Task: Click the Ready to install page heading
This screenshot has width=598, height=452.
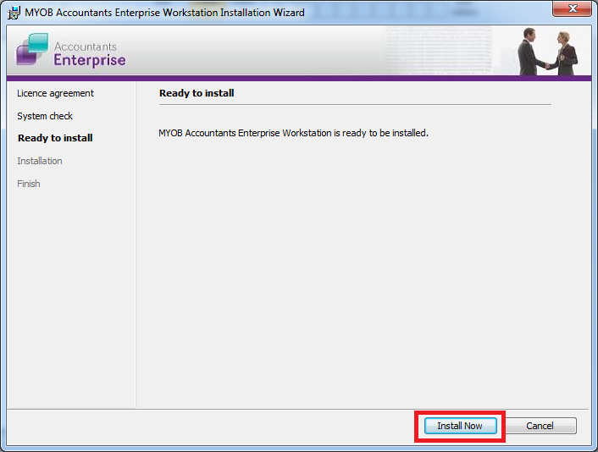Action: [x=197, y=93]
